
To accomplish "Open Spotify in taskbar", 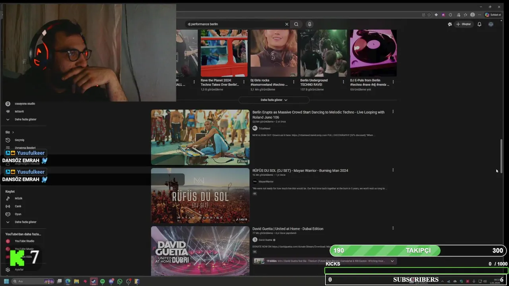I will 102,281.
